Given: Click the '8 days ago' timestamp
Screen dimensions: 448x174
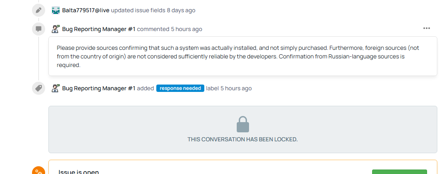Looking at the screenshot, I should click(181, 11).
